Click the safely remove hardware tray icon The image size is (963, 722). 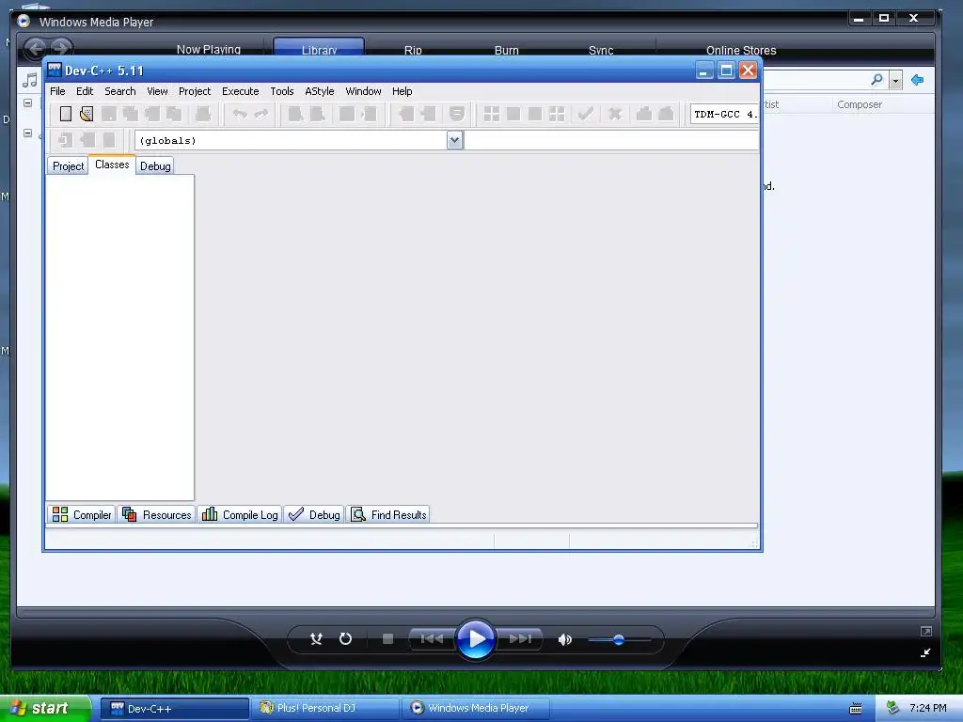pyautogui.click(x=893, y=708)
